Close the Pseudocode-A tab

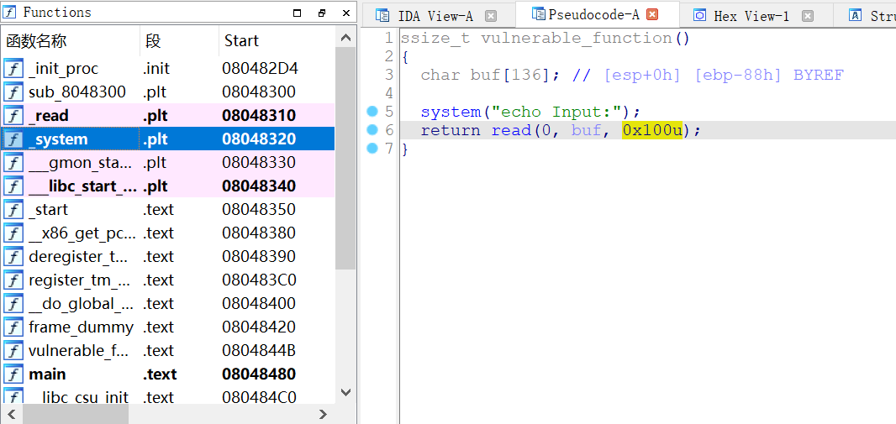(651, 14)
